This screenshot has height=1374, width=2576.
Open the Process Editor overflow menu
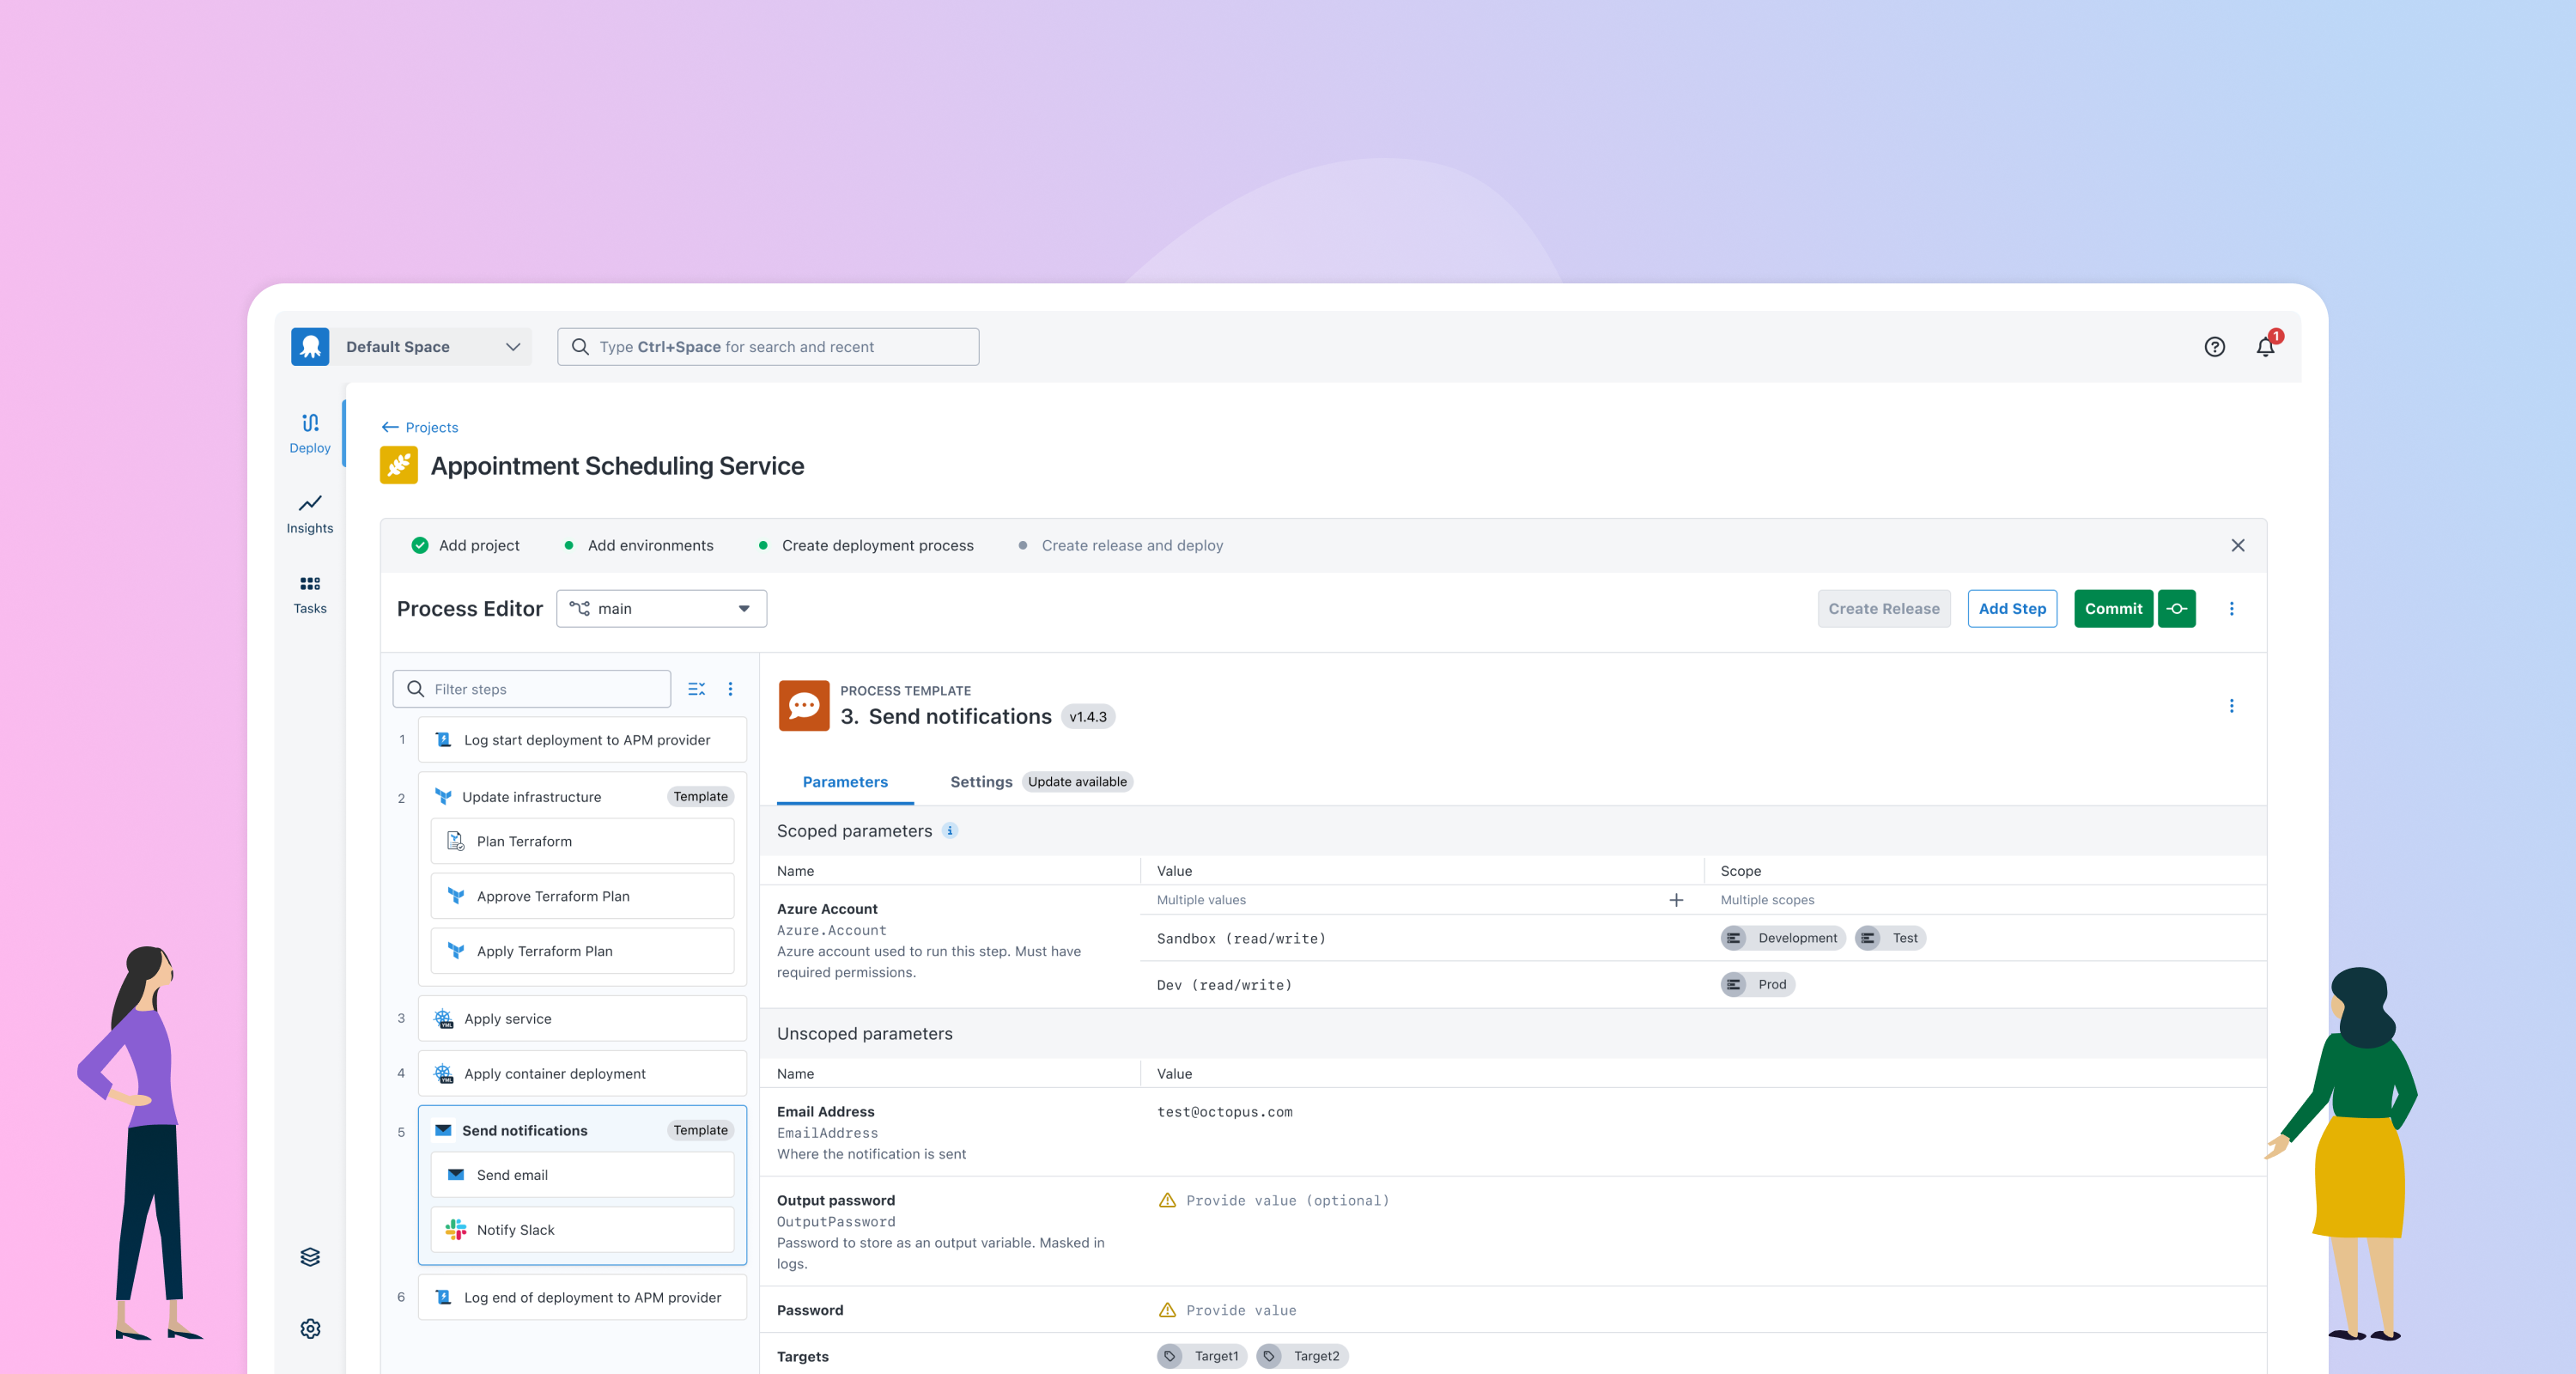pyautogui.click(x=2231, y=608)
